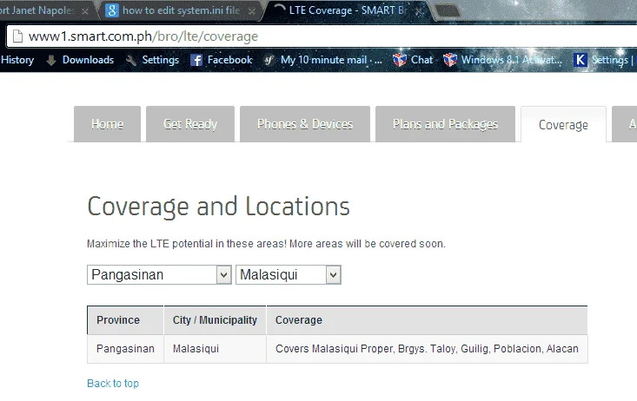Click the Back to top link
637x401 pixels.
(x=113, y=383)
